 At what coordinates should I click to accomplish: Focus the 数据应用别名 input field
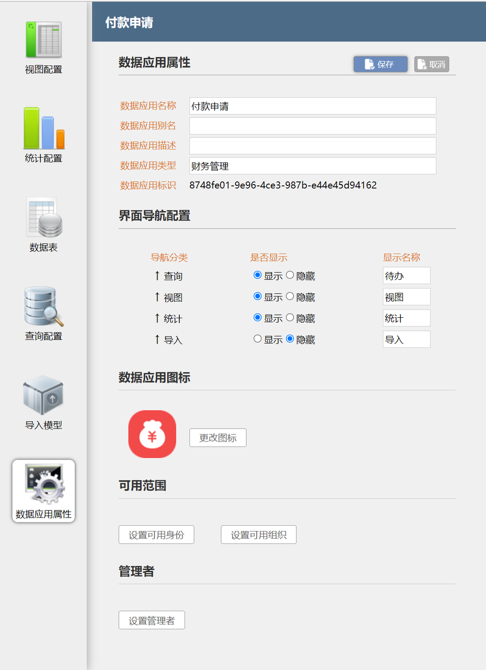(312, 126)
